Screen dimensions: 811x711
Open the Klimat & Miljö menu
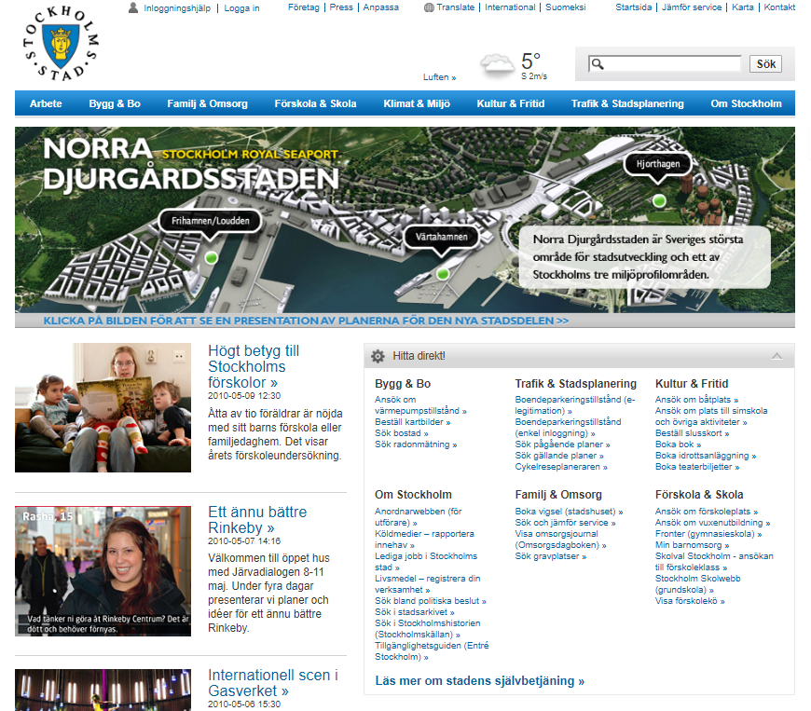pos(417,103)
